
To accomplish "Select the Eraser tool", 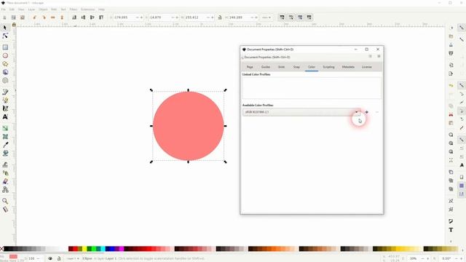I will (x=5, y=181).
